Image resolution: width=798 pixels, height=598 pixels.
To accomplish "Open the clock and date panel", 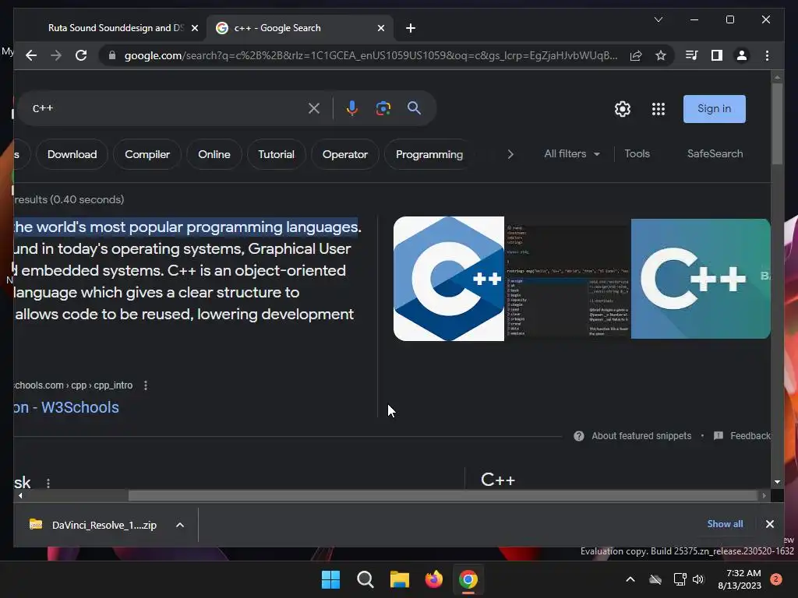I will pos(740,579).
